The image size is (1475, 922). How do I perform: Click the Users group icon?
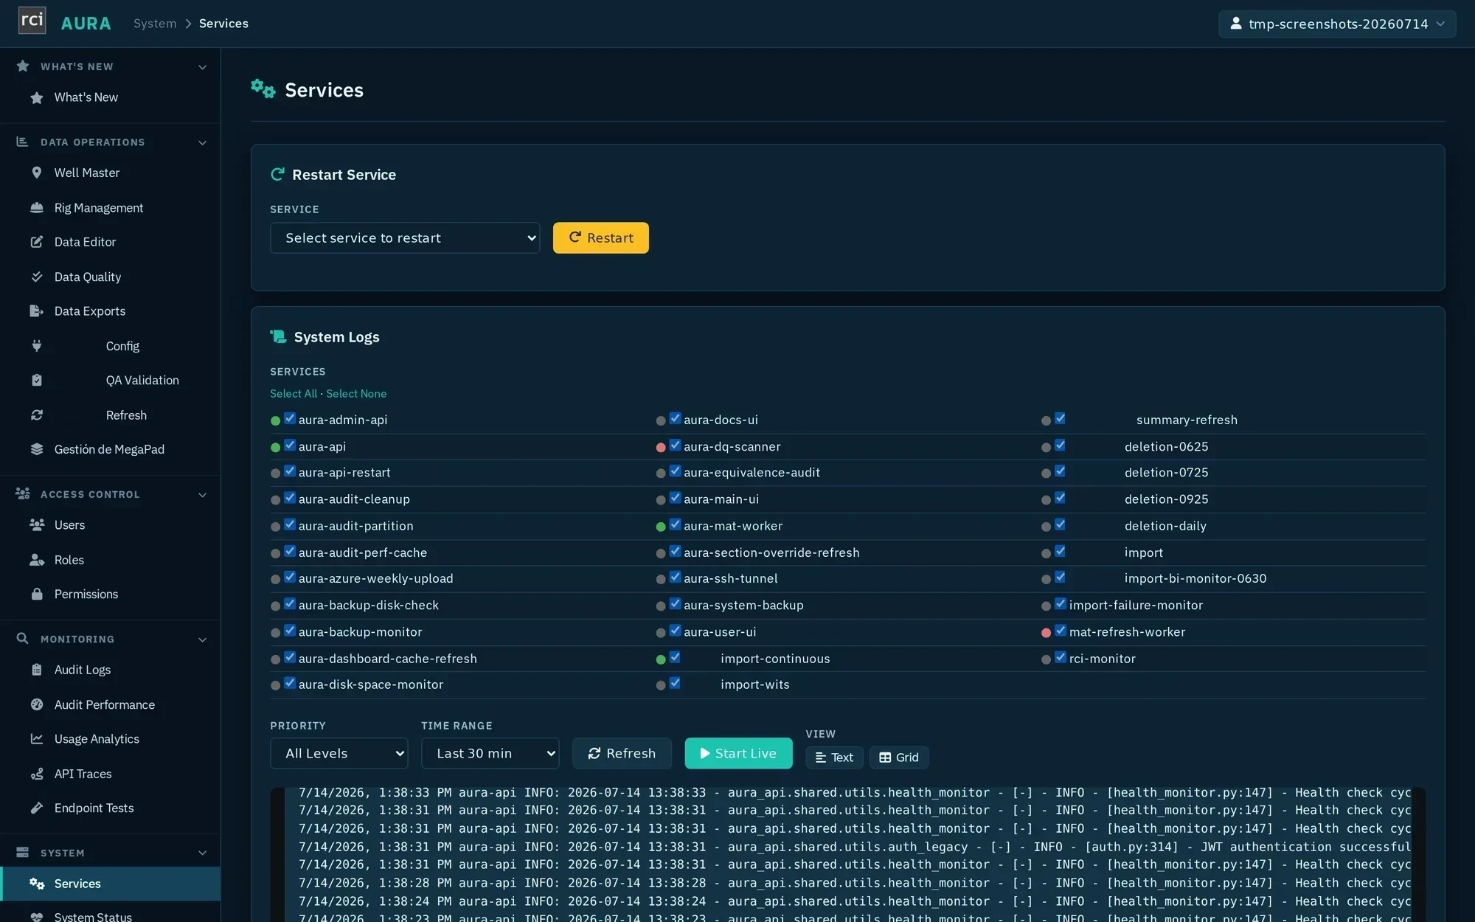point(36,525)
